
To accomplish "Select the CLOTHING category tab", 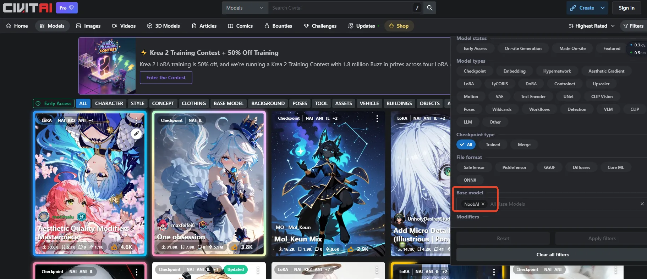I will [x=194, y=103].
